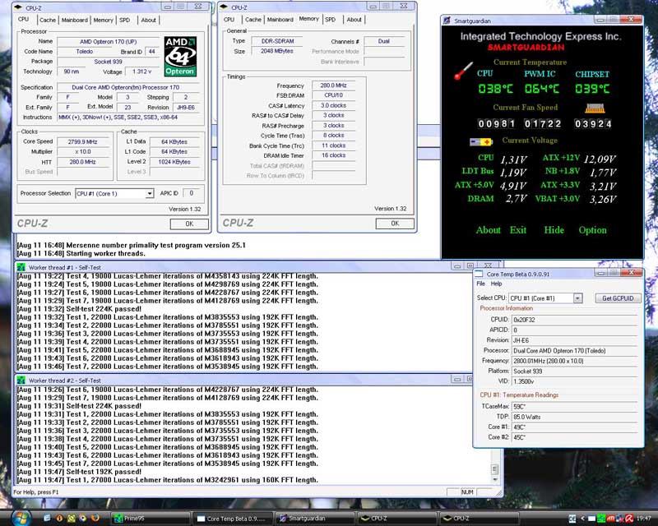Image resolution: width=658 pixels, height=526 pixels.
Task: Switch to CPU tab in right CPU-Z window
Action: (229, 20)
